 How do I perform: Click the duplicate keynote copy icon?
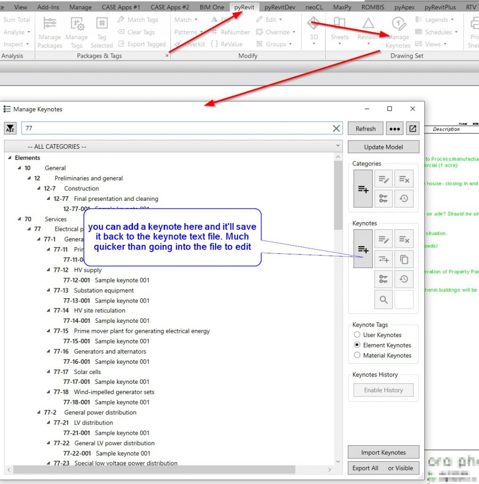(x=403, y=259)
